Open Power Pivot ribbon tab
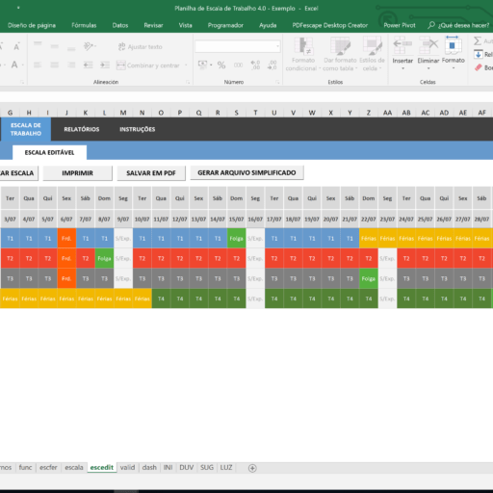This screenshot has width=493, height=493. (x=400, y=25)
